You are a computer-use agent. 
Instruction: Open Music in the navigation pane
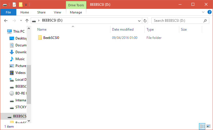(x=17, y=59)
